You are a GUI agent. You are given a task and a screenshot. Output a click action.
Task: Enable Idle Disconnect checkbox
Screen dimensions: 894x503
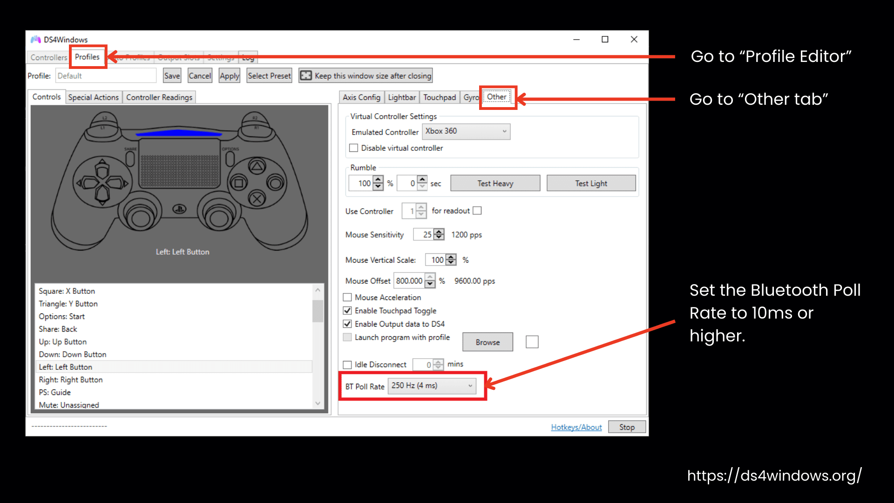(x=347, y=365)
